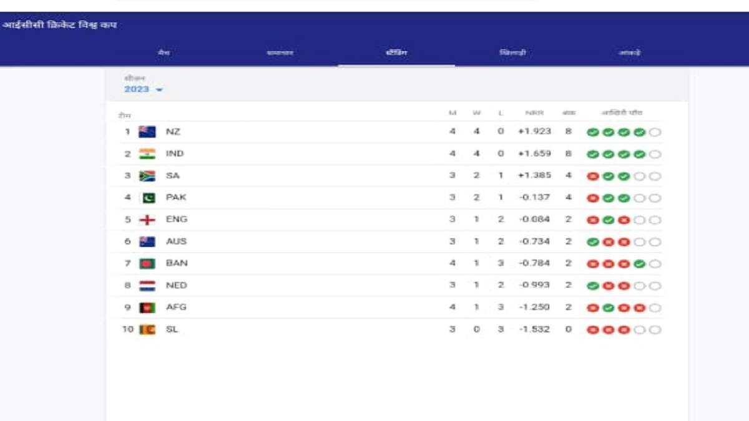Click the Sri Lanka flag icon
Image resolution: width=749 pixels, height=421 pixels.
(147, 329)
